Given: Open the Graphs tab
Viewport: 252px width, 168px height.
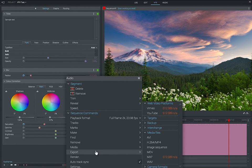Looking at the screenshot, I should click(56, 8).
